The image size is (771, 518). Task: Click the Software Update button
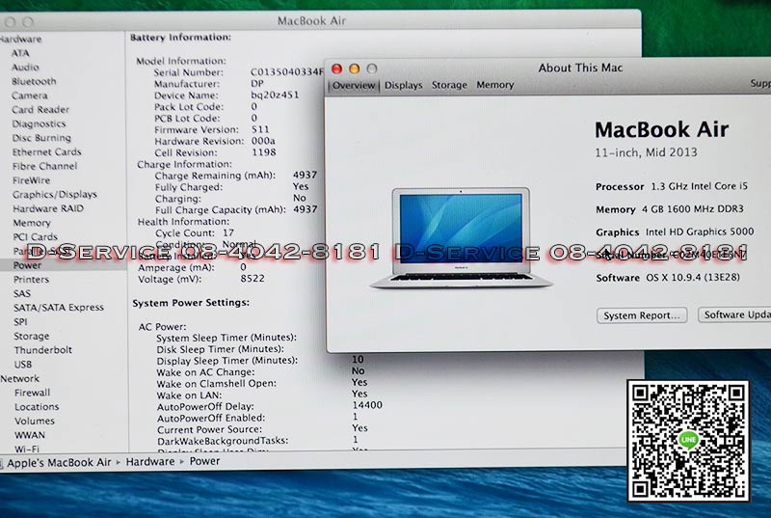coord(734,314)
